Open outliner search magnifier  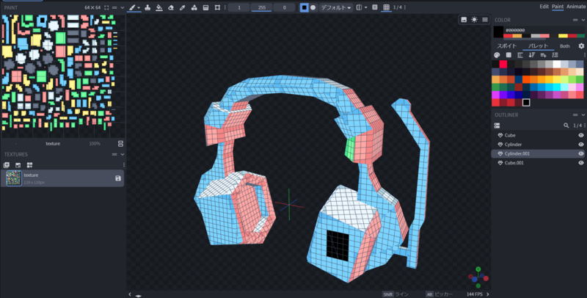(x=566, y=126)
